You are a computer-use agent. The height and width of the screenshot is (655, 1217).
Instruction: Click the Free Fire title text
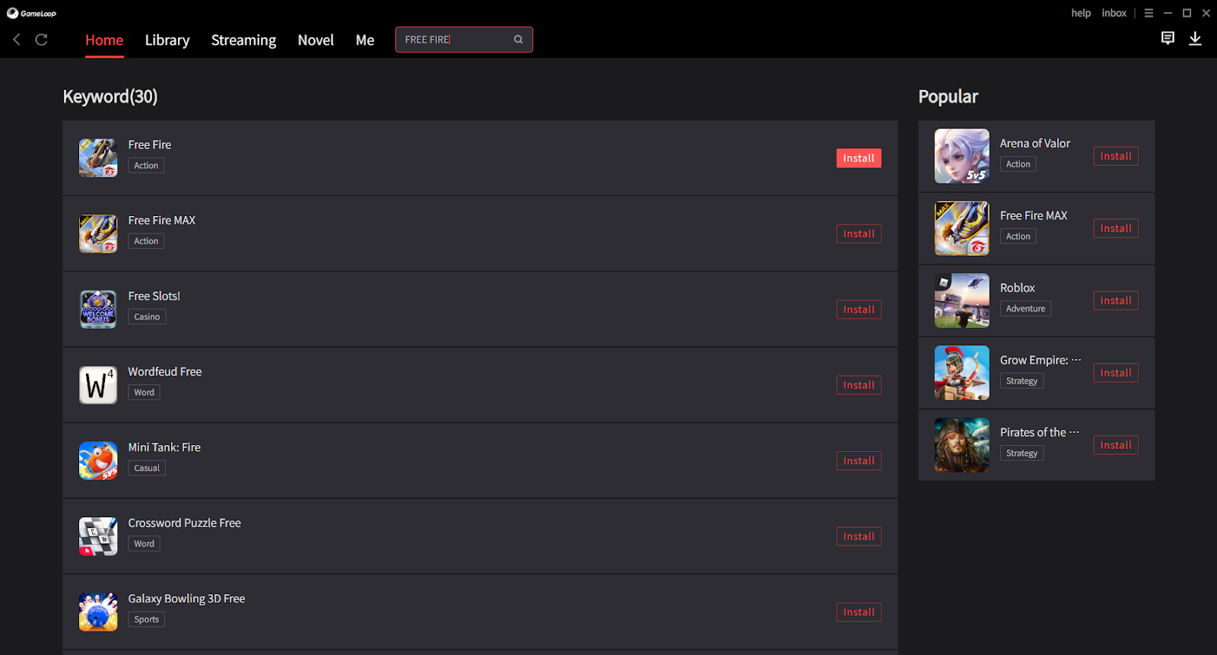click(x=150, y=145)
